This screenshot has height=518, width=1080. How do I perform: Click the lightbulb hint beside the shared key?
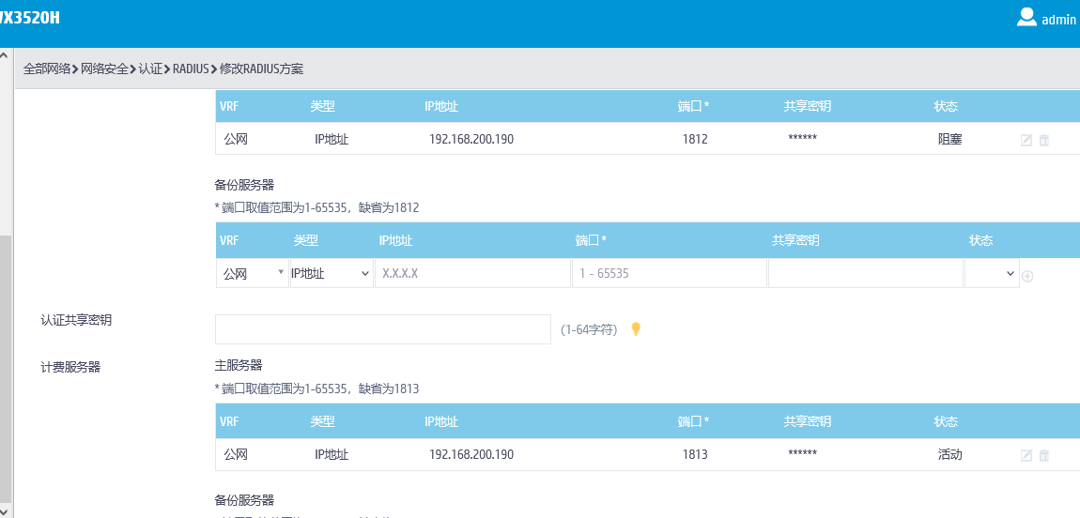(636, 328)
